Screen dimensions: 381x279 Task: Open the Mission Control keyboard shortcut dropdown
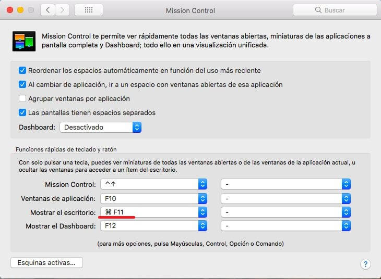pos(153,184)
